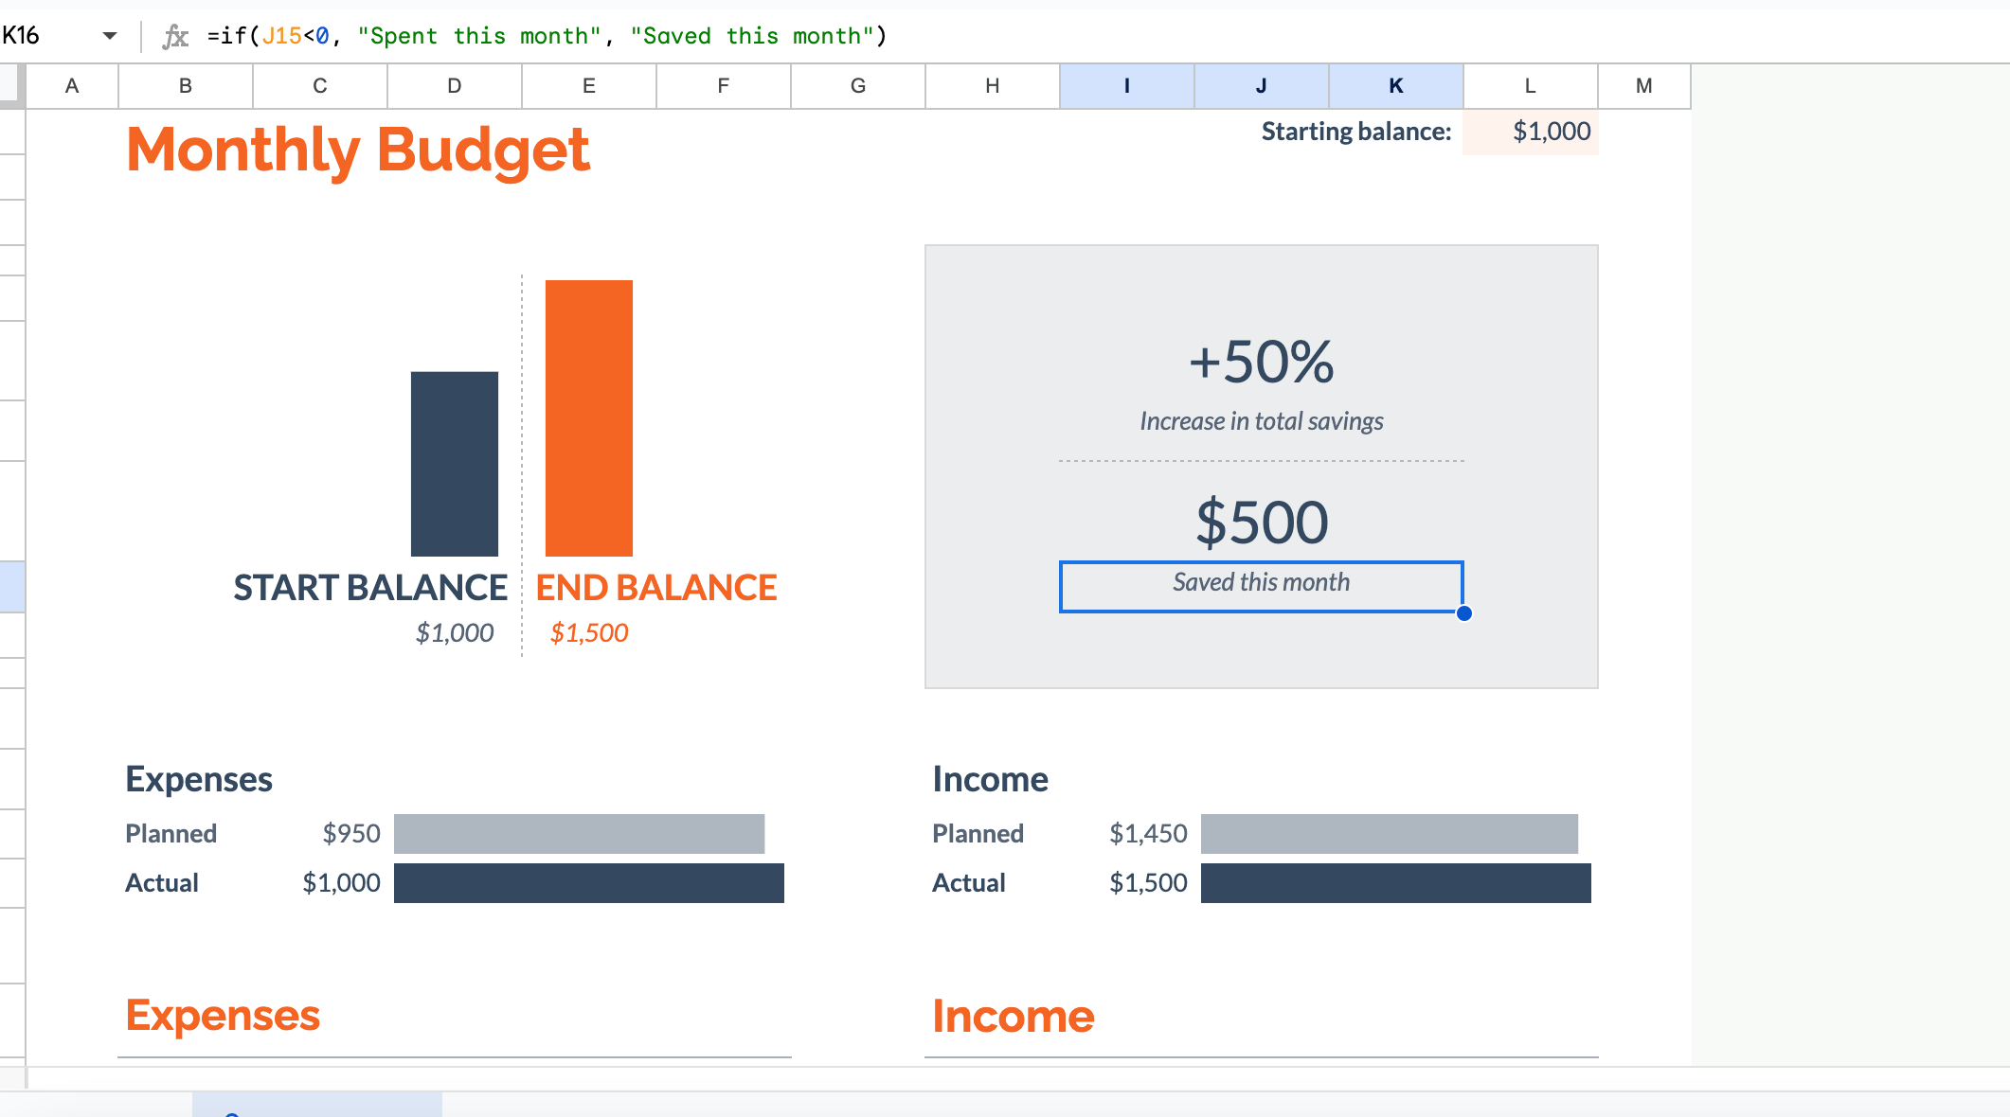The image size is (2010, 1117).
Task: Click the $1,000 starting balance cell
Action: coord(1532,132)
